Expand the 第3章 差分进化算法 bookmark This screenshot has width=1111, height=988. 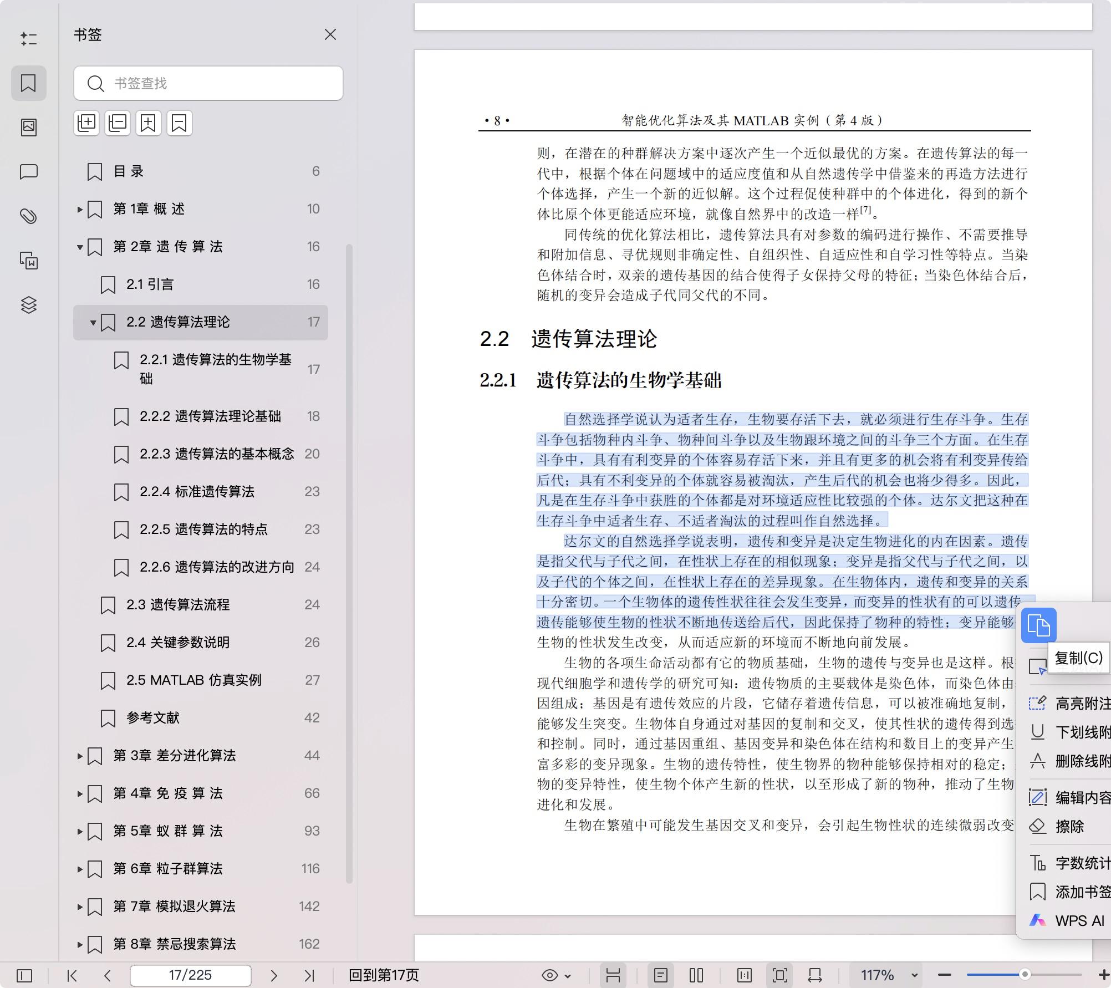pos(79,755)
